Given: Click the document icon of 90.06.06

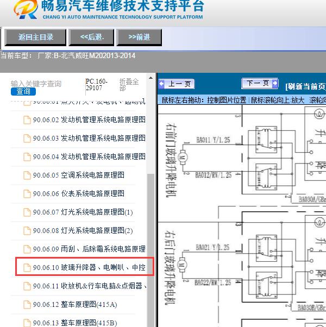Looking at the screenshot, I should click(x=27, y=194).
